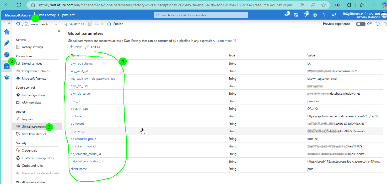
Task: Open Credentials under Security
Action: (29, 151)
